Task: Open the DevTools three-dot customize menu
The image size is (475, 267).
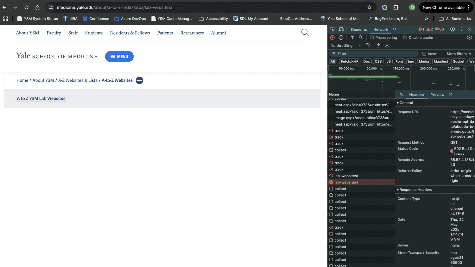Action: click(x=461, y=29)
